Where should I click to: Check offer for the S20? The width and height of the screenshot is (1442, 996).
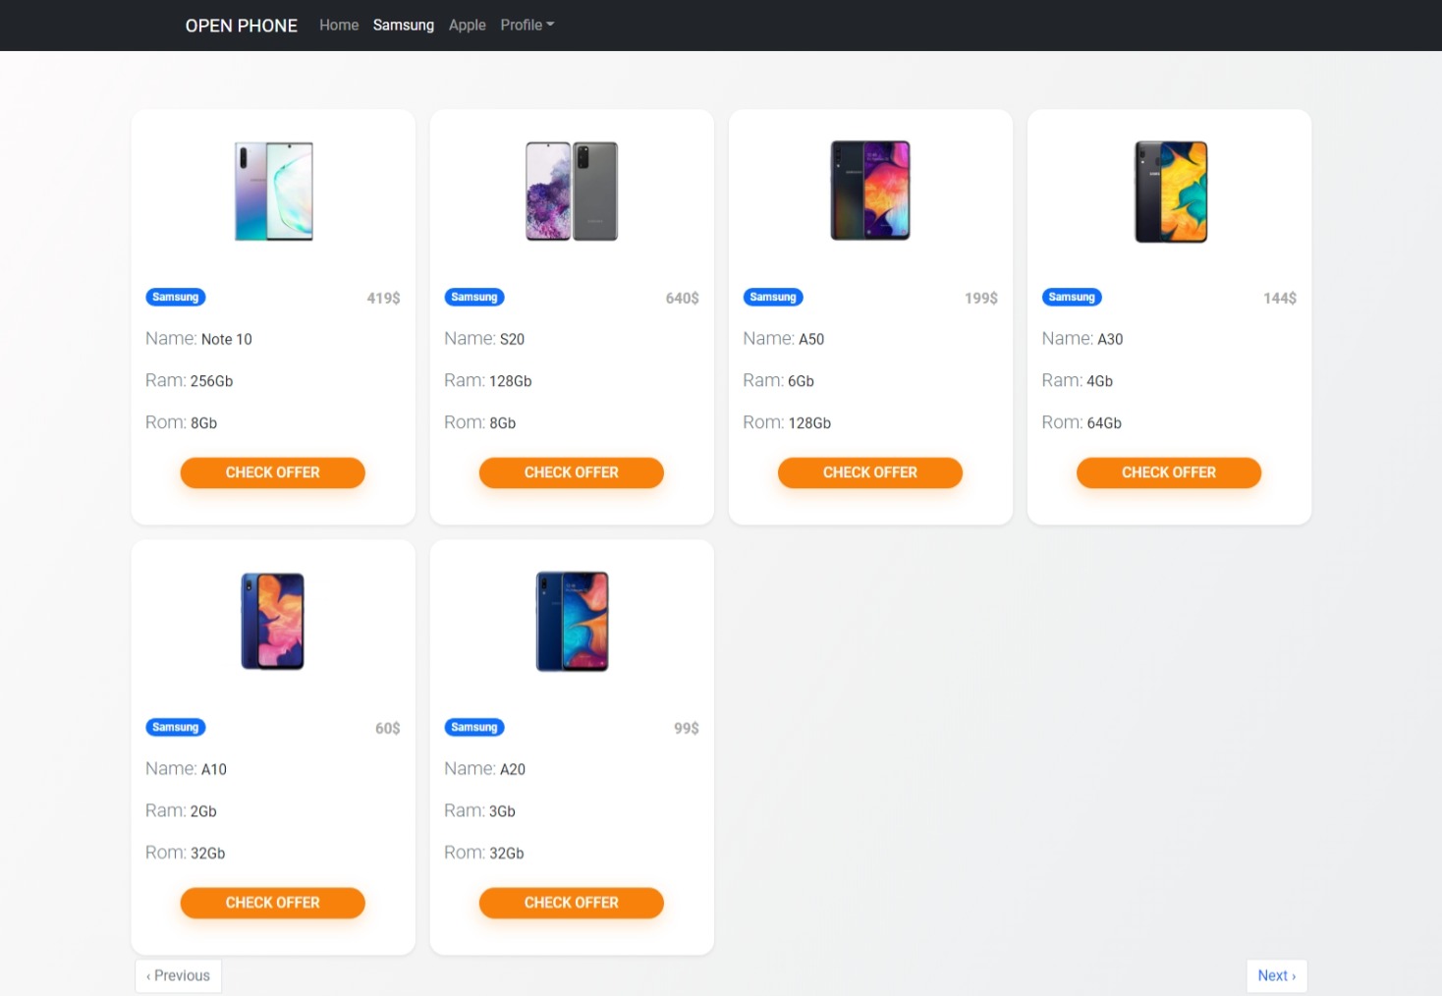click(x=571, y=472)
